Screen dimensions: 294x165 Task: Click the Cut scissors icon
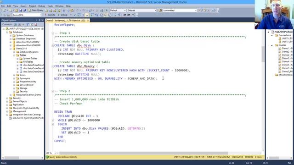64,10
